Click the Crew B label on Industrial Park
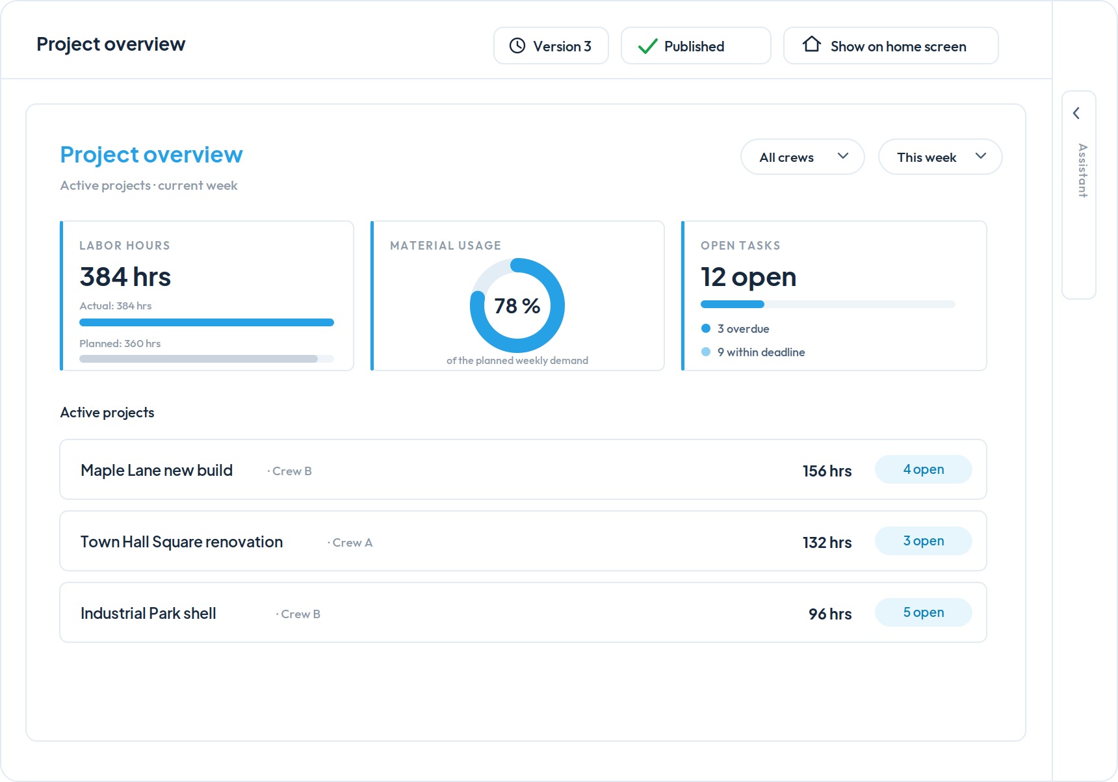 pos(298,614)
